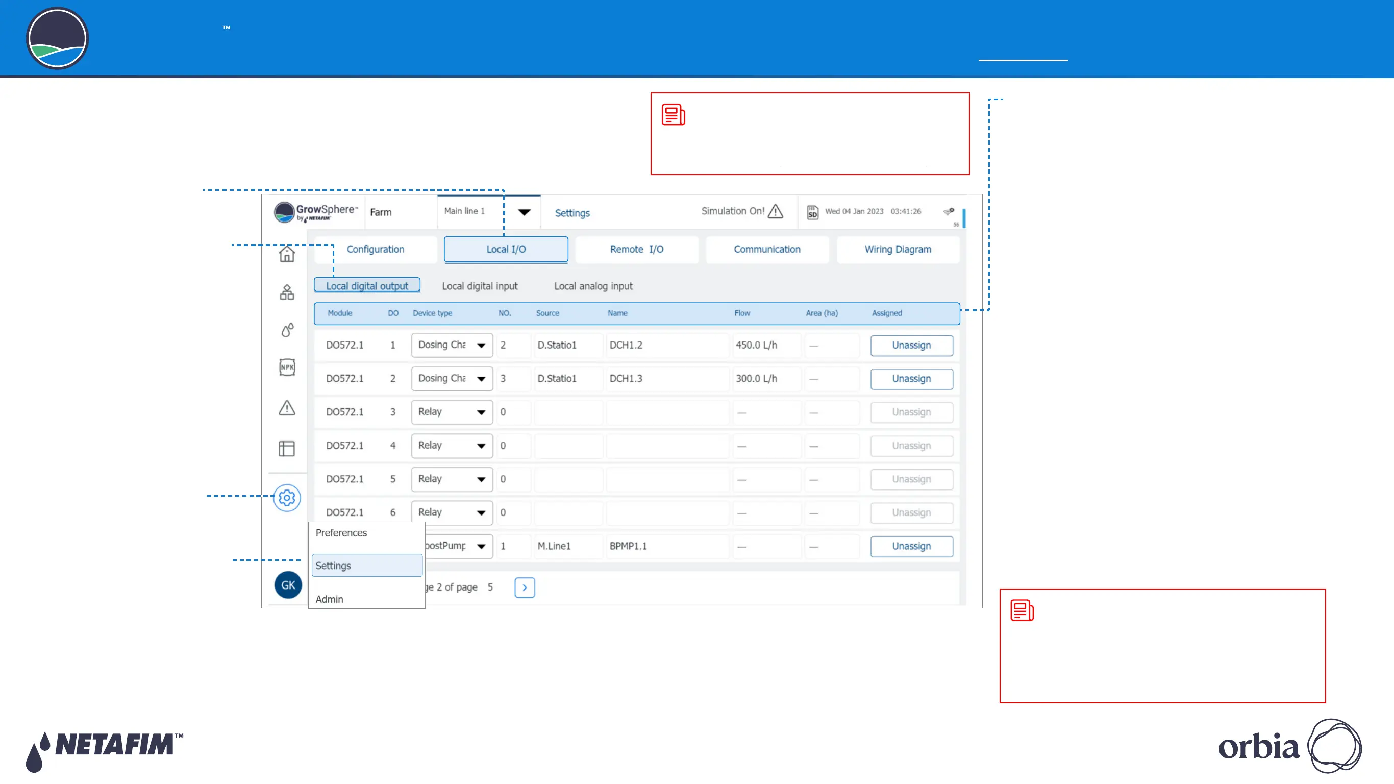Unassign the DCH1.3 output
The width and height of the screenshot is (1394, 784).
(x=912, y=379)
